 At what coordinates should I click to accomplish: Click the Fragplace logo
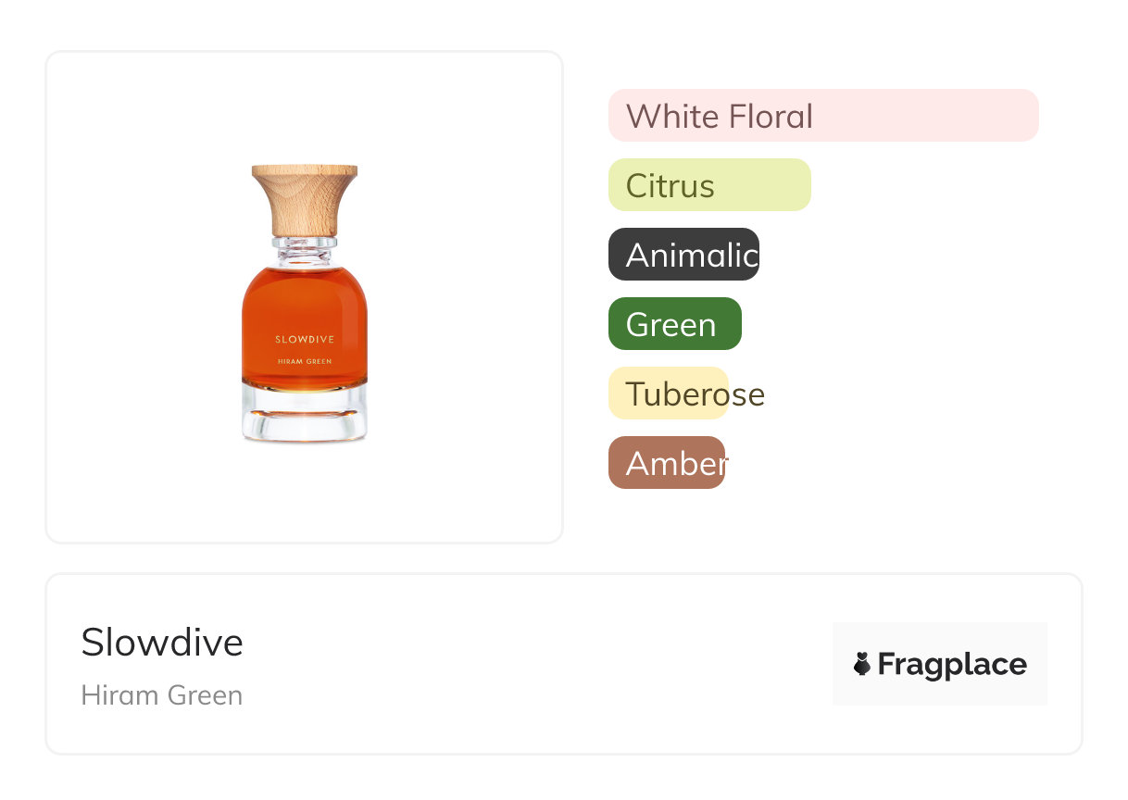coord(940,664)
